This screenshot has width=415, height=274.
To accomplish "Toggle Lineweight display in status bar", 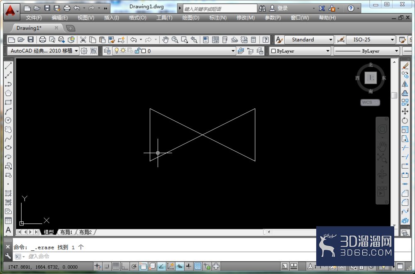I will click(188, 266).
